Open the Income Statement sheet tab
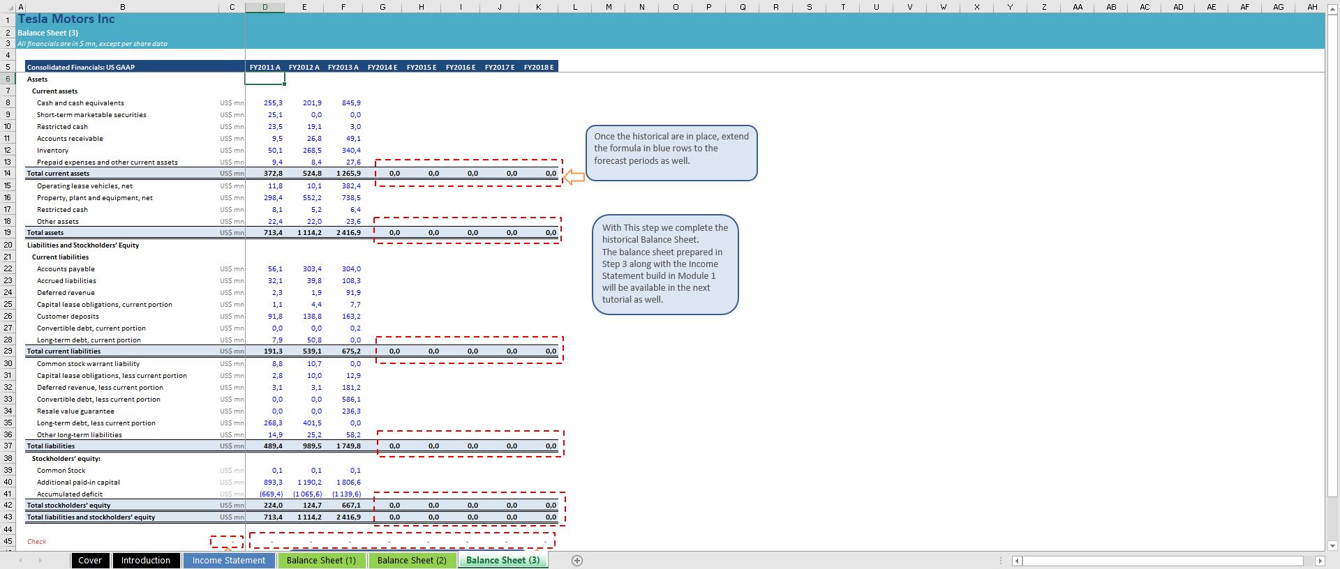This screenshot has width=1340, height=569. [x=229, y=561]
